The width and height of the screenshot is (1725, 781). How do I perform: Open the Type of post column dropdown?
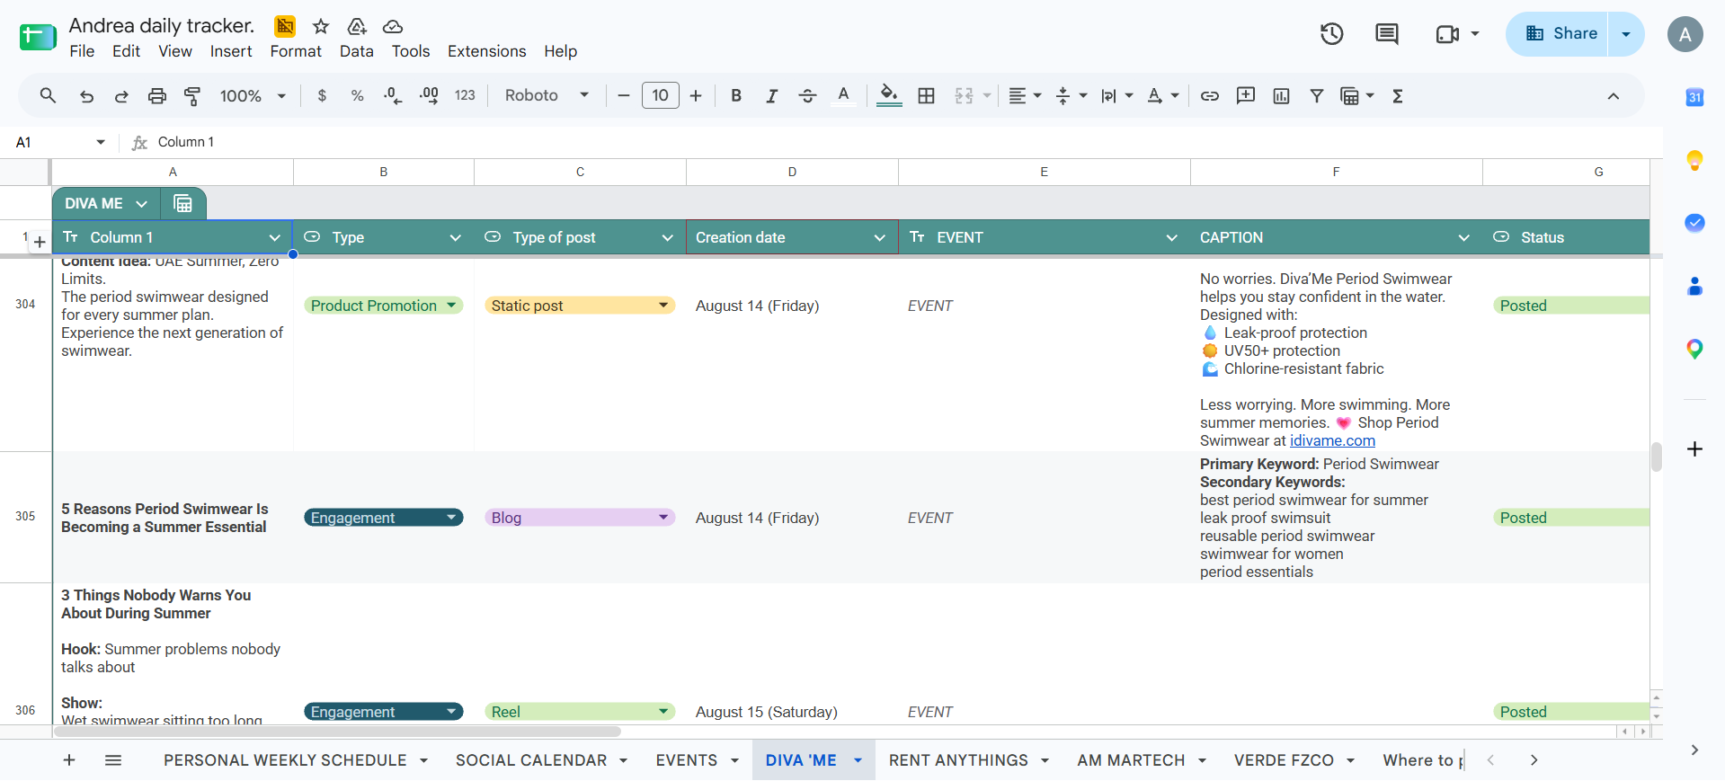pyautogui.click(x=667, y=237)
